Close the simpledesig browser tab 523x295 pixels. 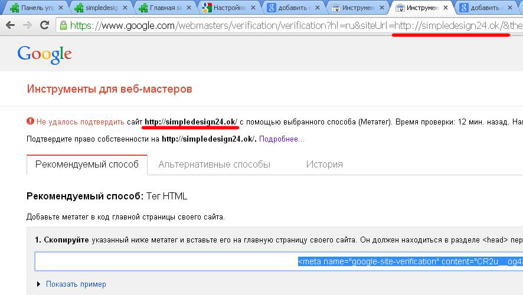125,8
